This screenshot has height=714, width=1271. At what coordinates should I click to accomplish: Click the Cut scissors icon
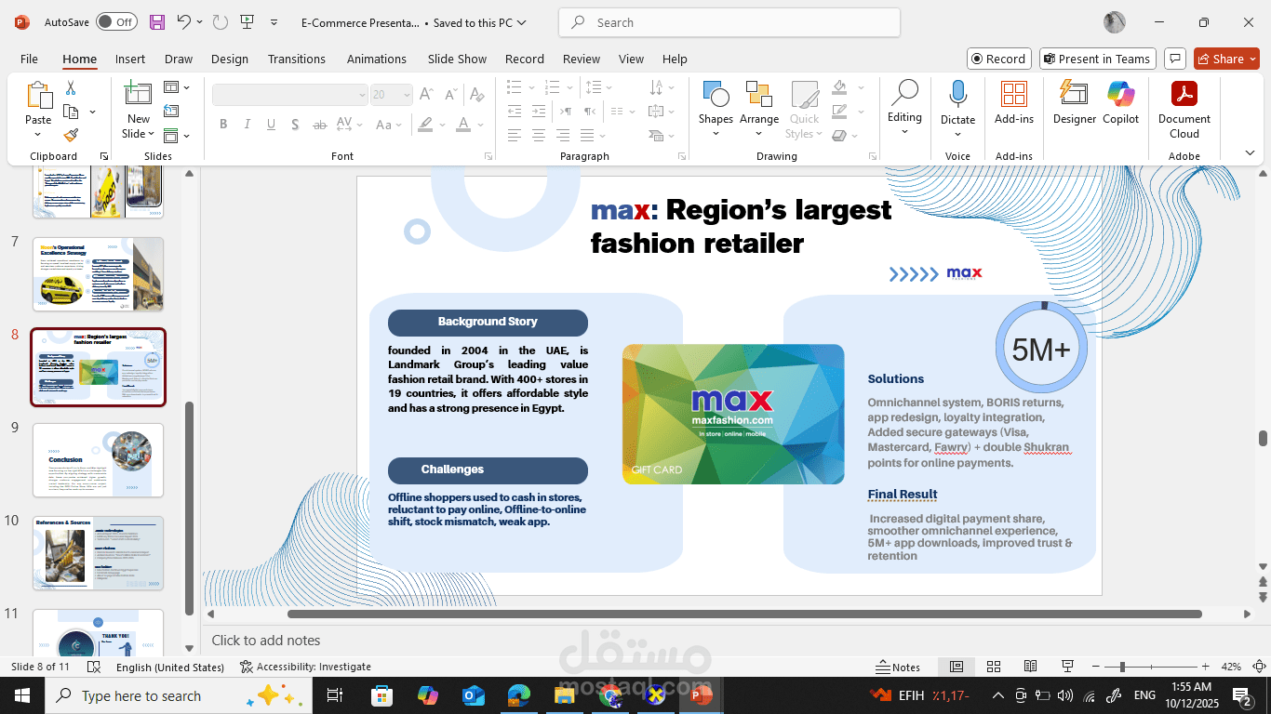click(70, 88)
